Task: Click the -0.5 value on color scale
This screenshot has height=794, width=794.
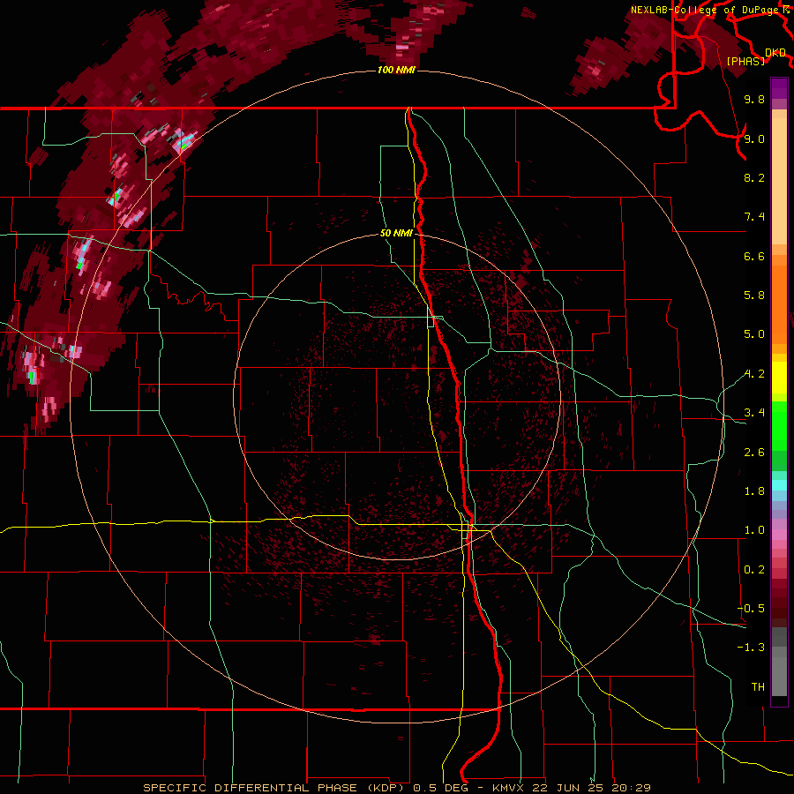Action: 752,609
